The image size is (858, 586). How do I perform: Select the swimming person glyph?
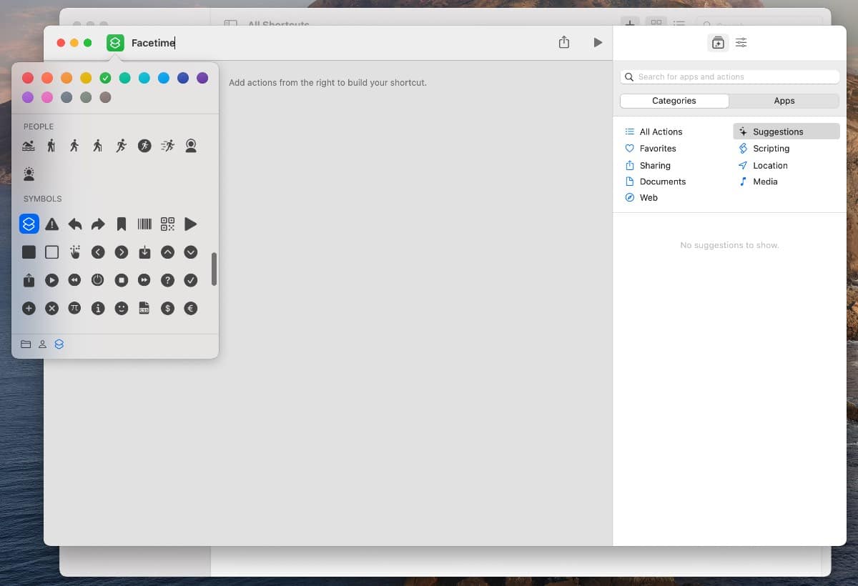click(x=29, y=146)
